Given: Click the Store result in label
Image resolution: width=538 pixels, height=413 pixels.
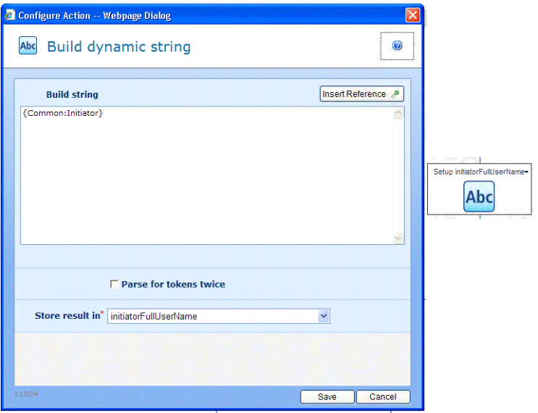Looking at the screenshot, I should click(x=67, y=315).
